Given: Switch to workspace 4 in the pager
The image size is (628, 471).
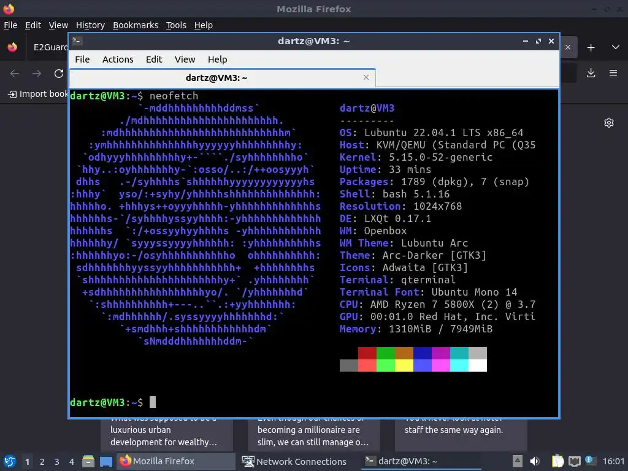Looking at the screenshot, I should [x=72, y=462].
